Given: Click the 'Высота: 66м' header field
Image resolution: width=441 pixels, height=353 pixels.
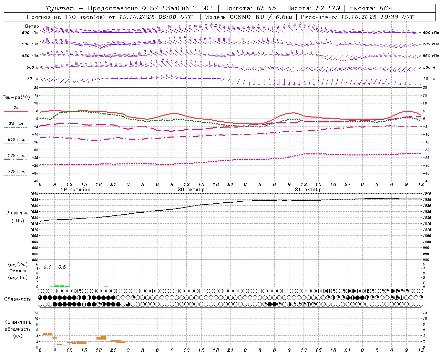Looking at the screenshot, I should coord(371,8).
